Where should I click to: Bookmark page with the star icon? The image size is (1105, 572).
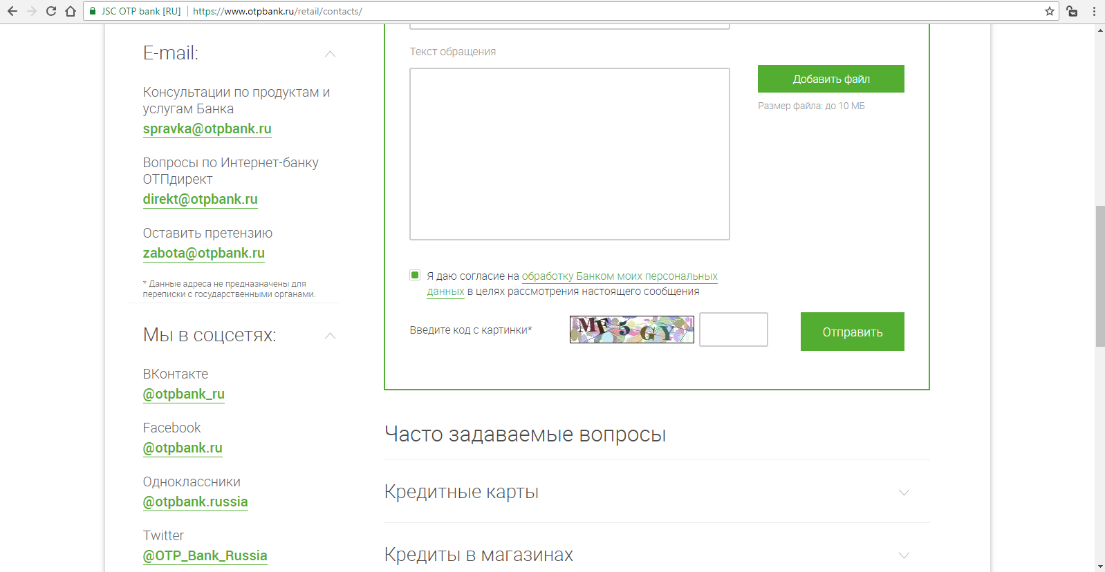click(1049, 11)
